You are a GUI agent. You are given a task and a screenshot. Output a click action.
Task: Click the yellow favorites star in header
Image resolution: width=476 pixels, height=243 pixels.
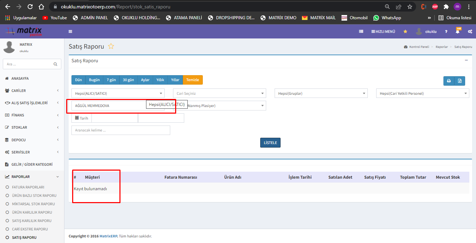(405, 31)
